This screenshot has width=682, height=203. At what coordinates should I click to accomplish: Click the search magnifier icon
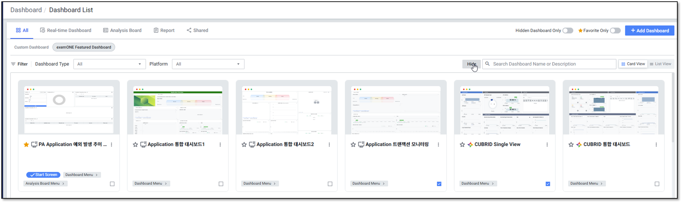(x=487, y=64)
